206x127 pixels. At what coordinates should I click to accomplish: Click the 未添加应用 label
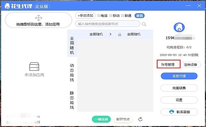[x=34, y=75]
